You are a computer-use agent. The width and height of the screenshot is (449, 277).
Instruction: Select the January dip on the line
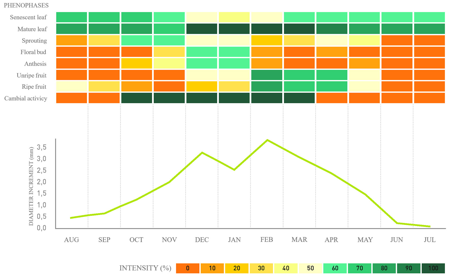pos(234,170)
